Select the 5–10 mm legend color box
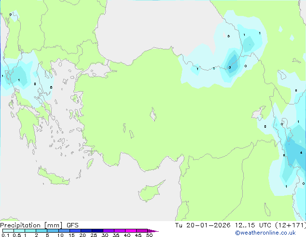This screenshot has width=306, height=237. click(53, 231)
